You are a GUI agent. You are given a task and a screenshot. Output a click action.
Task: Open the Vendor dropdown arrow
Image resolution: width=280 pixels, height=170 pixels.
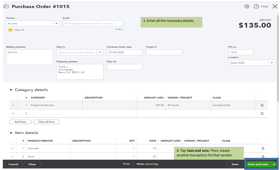click(x=57, y=23)
